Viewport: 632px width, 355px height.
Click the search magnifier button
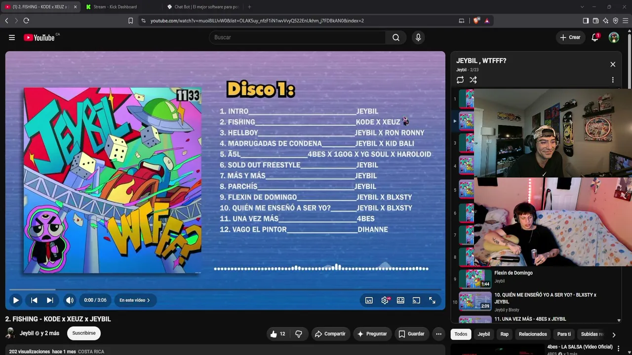pyautogui.click(x=396, y=37)
